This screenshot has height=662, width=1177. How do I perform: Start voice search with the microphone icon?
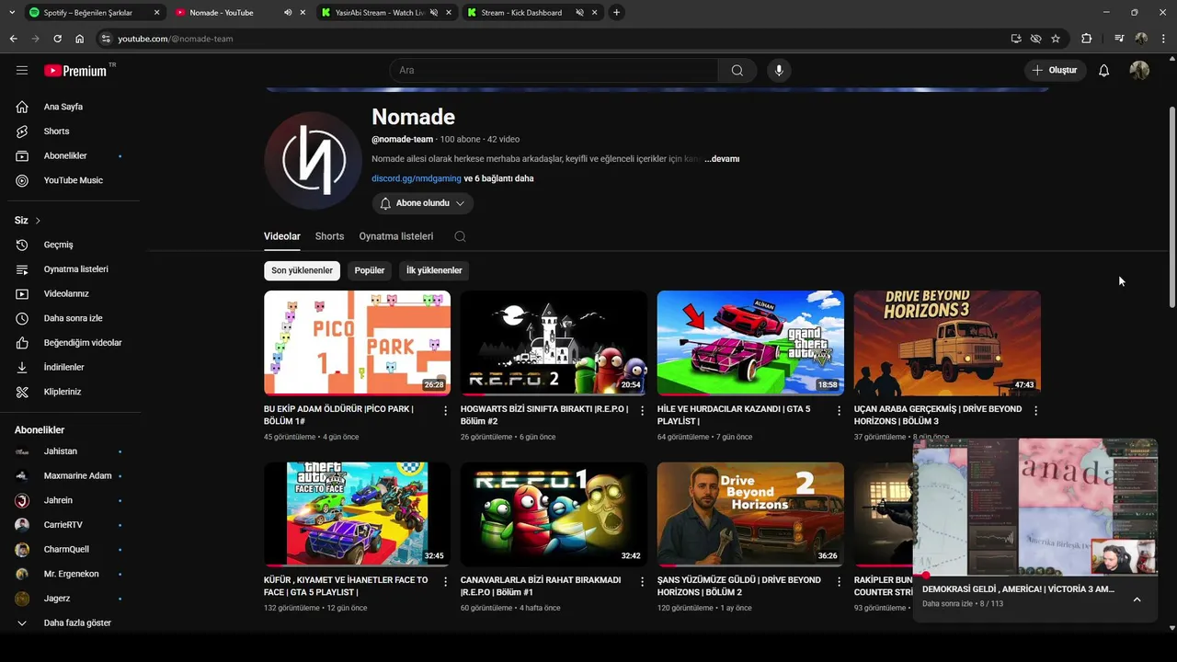[779, 71]
